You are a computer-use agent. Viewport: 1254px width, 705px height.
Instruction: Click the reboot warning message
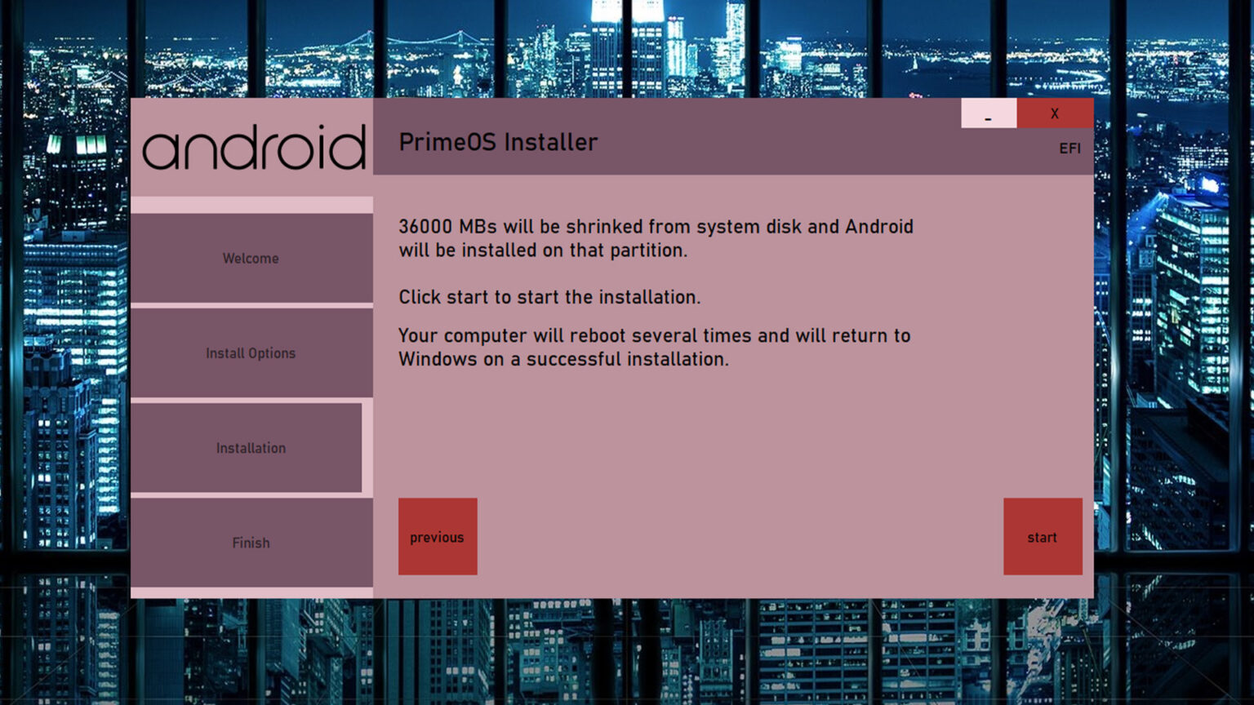pyautogui.click(x=653, y=347)
